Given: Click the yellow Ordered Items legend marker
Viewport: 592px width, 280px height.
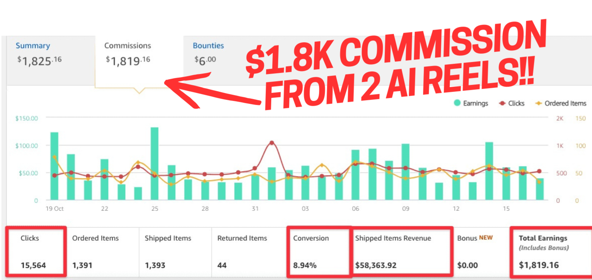Looking at the screenshot, I should 538,103.
